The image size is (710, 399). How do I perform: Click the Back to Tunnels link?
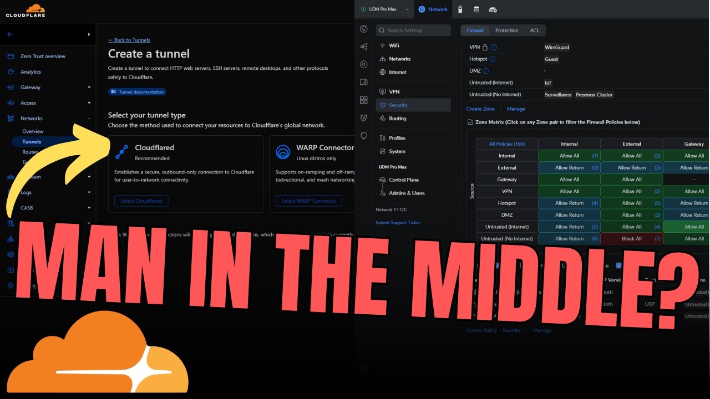point(129,40)
